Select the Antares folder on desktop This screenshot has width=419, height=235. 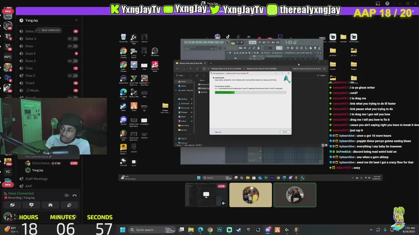click(x=165, y=108)
